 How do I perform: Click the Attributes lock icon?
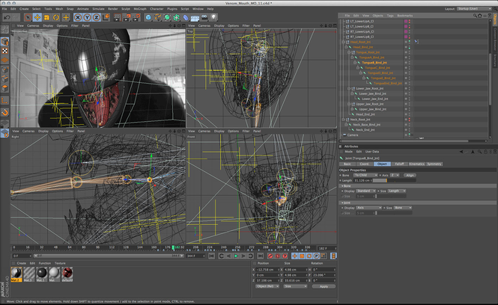[x=485, y=152]
